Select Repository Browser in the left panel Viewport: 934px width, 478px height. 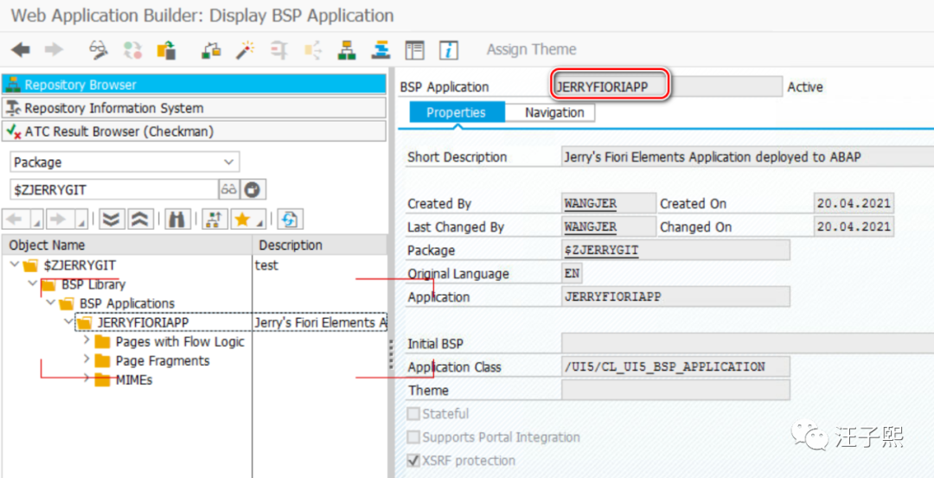[x=195, y=85]
